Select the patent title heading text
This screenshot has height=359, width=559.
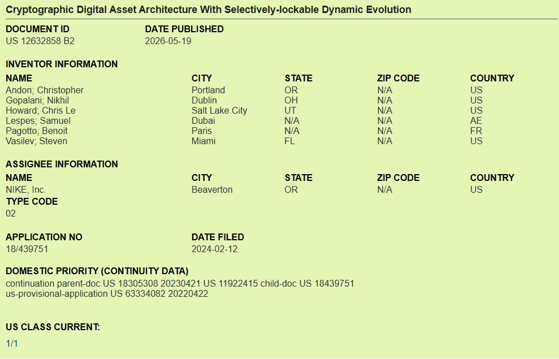pos(209,10)
